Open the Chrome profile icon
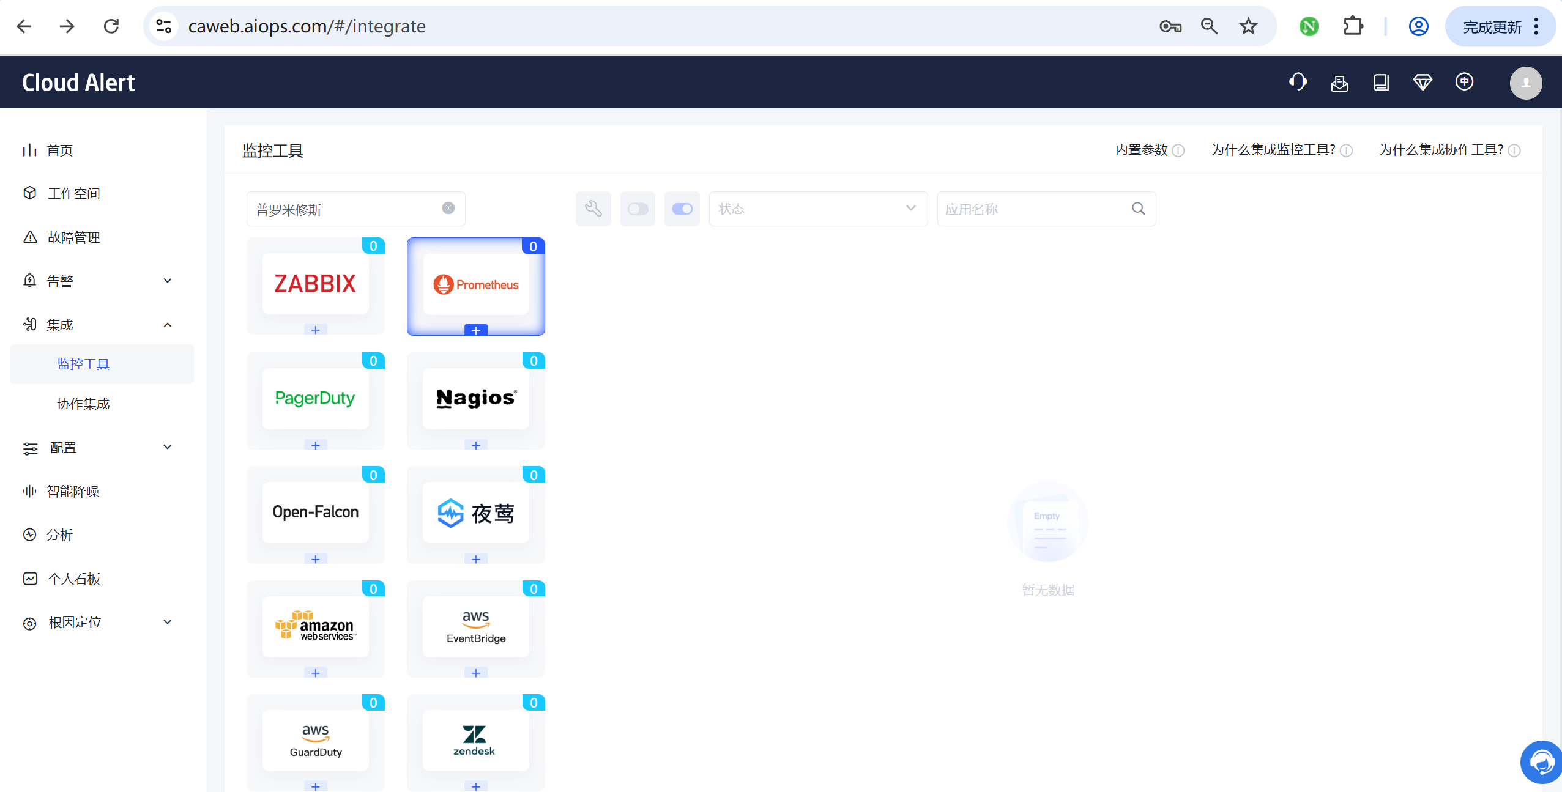This screenshot has height=792, width=1562. 1418,26
